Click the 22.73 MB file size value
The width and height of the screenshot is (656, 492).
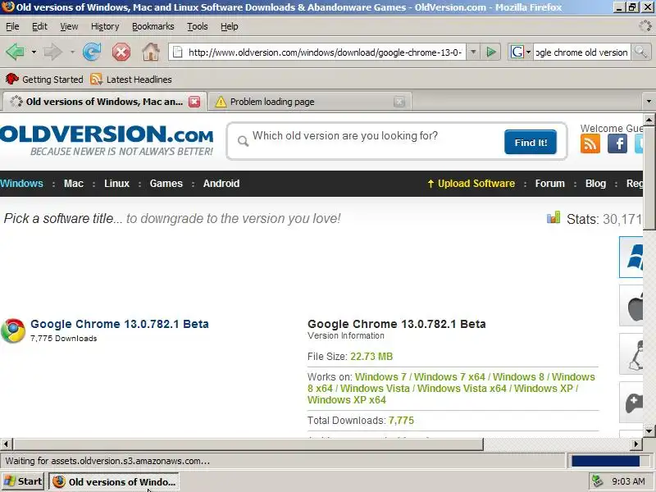pyautogui.click(x=371, y=357)
